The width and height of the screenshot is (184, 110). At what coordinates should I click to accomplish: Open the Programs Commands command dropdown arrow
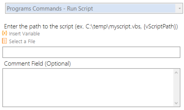(x=179, y=9)
